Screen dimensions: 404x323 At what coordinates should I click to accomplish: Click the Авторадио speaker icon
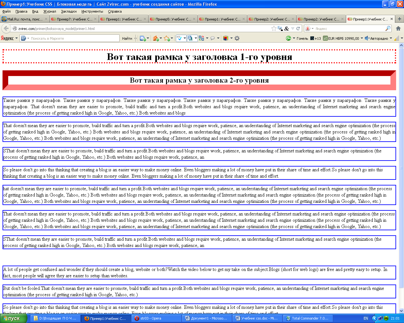pyautogui.click(x=367, y=38)
